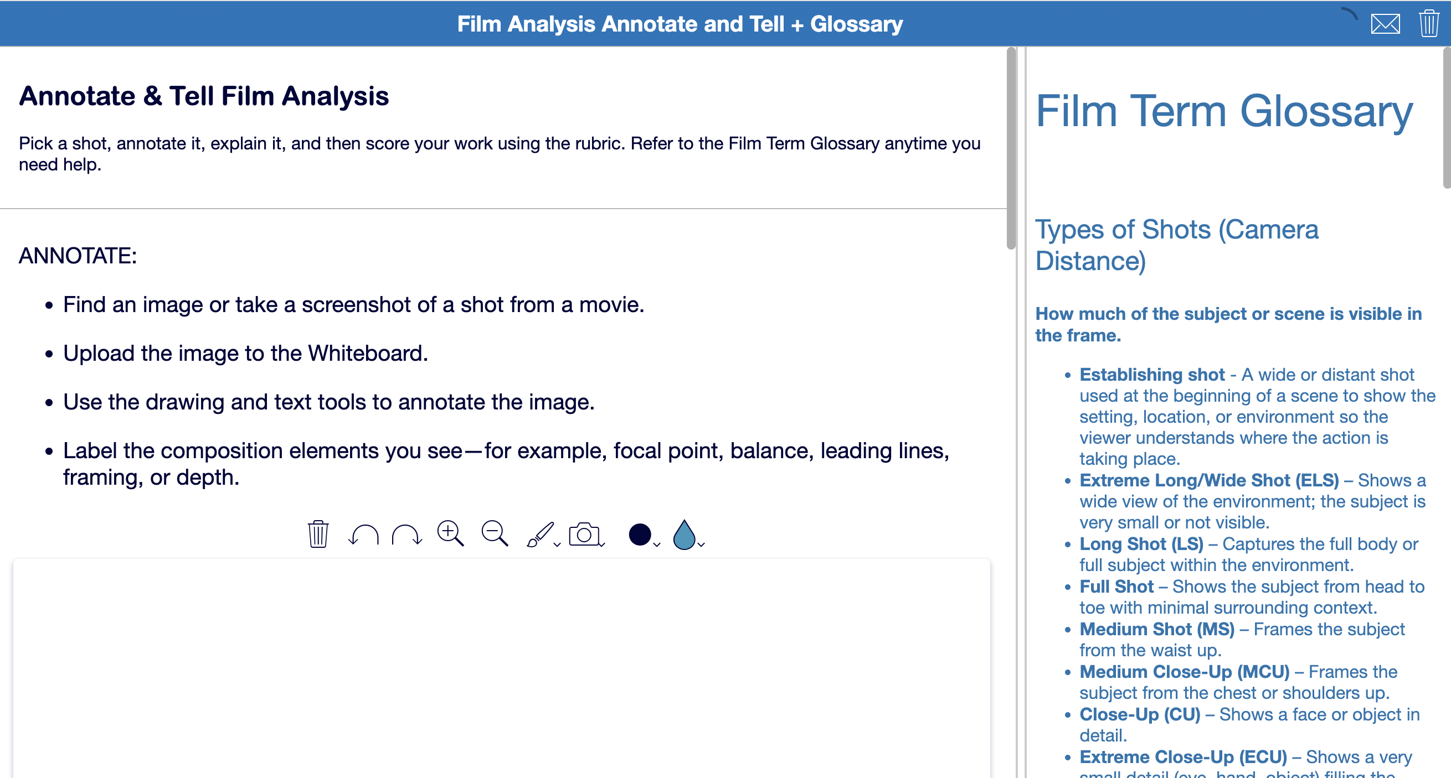Open the fill color droplet dropdown

pos(702,545)
